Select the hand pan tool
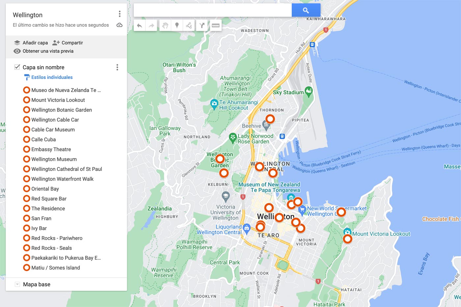The image size is (461, 307). coord(165,25)
